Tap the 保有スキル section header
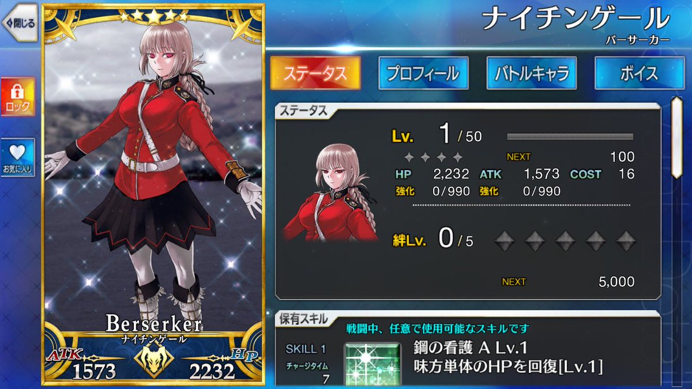This screenshot has width=692, height=389. 304,319
